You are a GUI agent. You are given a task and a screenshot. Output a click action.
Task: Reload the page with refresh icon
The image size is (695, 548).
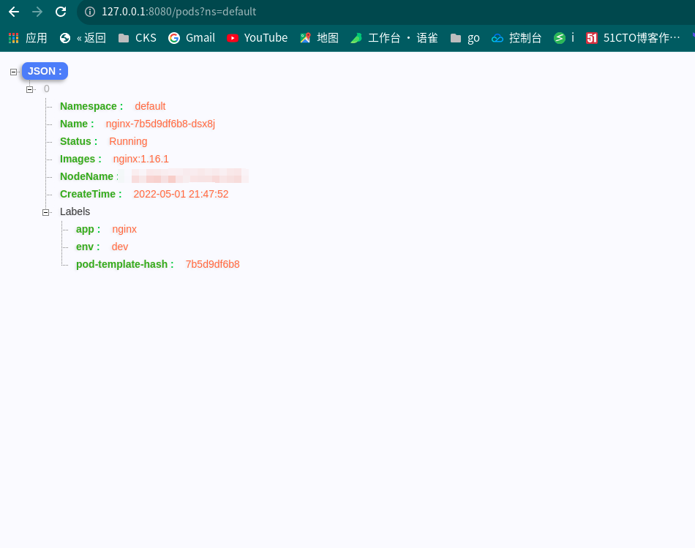pos(61,12)
